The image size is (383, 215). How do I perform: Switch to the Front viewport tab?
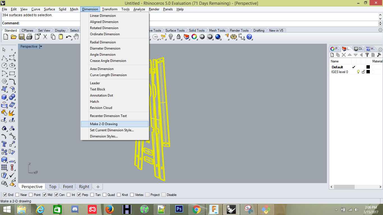point(68,187)
